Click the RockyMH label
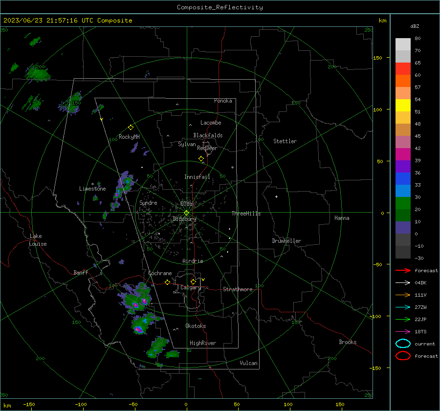The image size is (440, 411). (x=129, y=137)
